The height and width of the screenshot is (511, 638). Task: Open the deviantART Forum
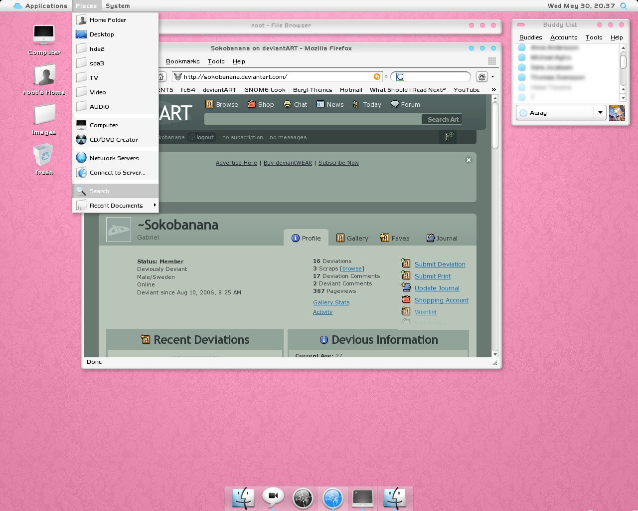405,104
